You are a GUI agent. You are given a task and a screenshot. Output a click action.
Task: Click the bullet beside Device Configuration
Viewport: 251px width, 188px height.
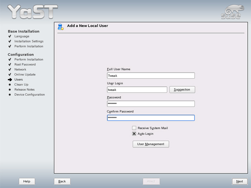point(10,95)
